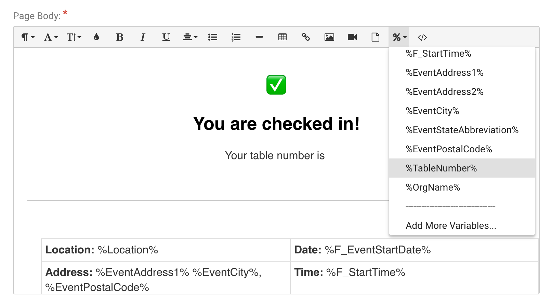
Task: Insert a table
Action: [282, 37]
